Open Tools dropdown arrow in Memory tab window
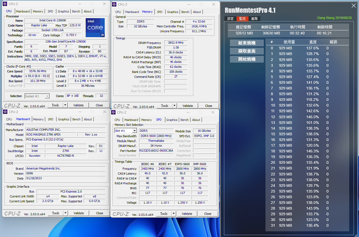Screen dimensions: 359x237 tap(174, 105)
